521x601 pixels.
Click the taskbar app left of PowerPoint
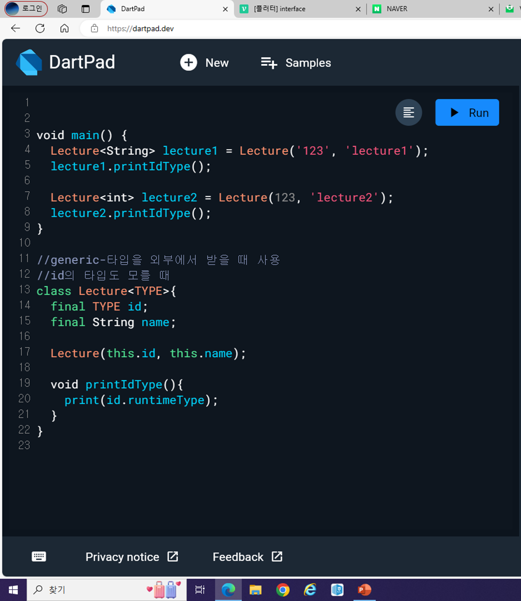tap(337, 589)
